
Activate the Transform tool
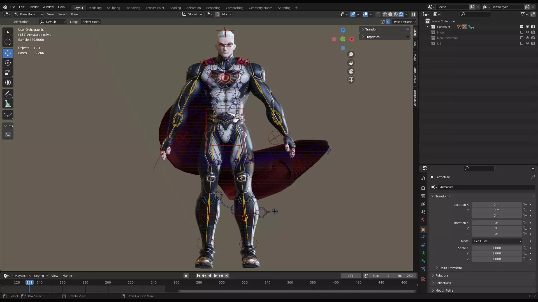tap(8, 83)
